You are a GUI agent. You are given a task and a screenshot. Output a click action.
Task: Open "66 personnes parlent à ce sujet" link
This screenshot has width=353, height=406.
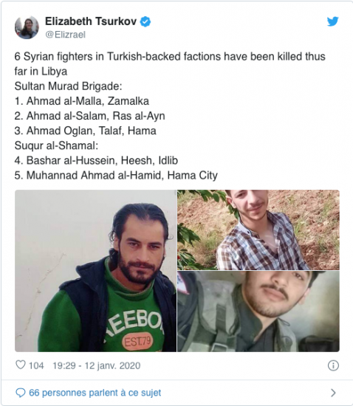click(x=95, y=393)
